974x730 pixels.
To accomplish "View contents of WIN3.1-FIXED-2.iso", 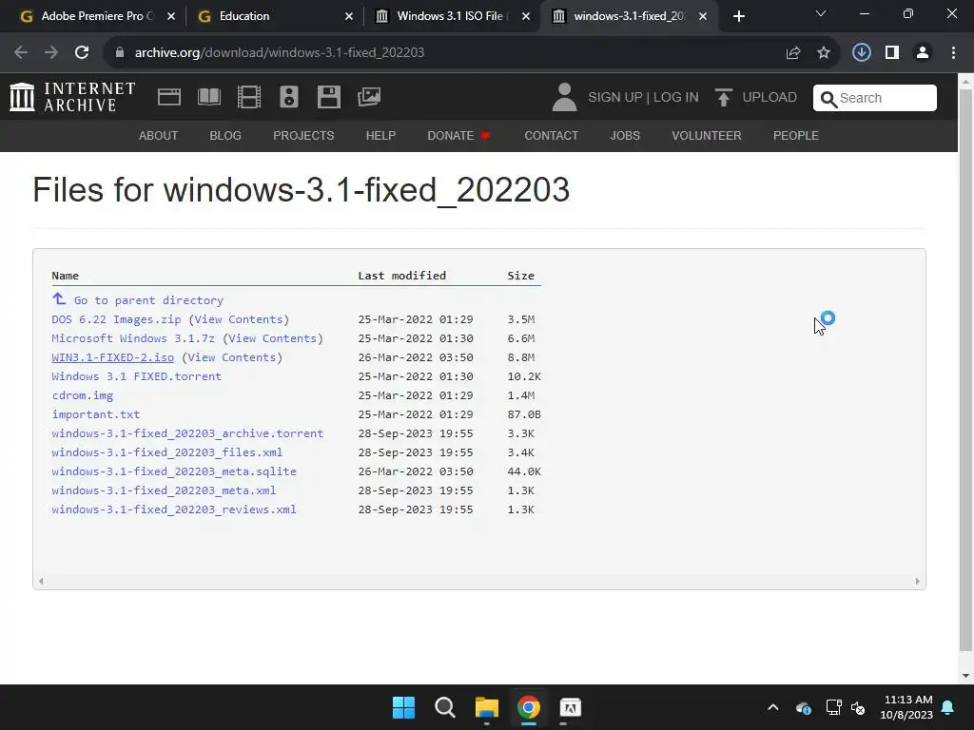I will tap(232, 357).
